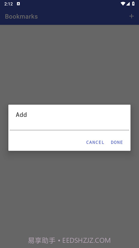Viewport: 139px width, 248px height.
Task: Tap empty status bar area beside keyboard indicator
Action: click(x=69, y=4)
